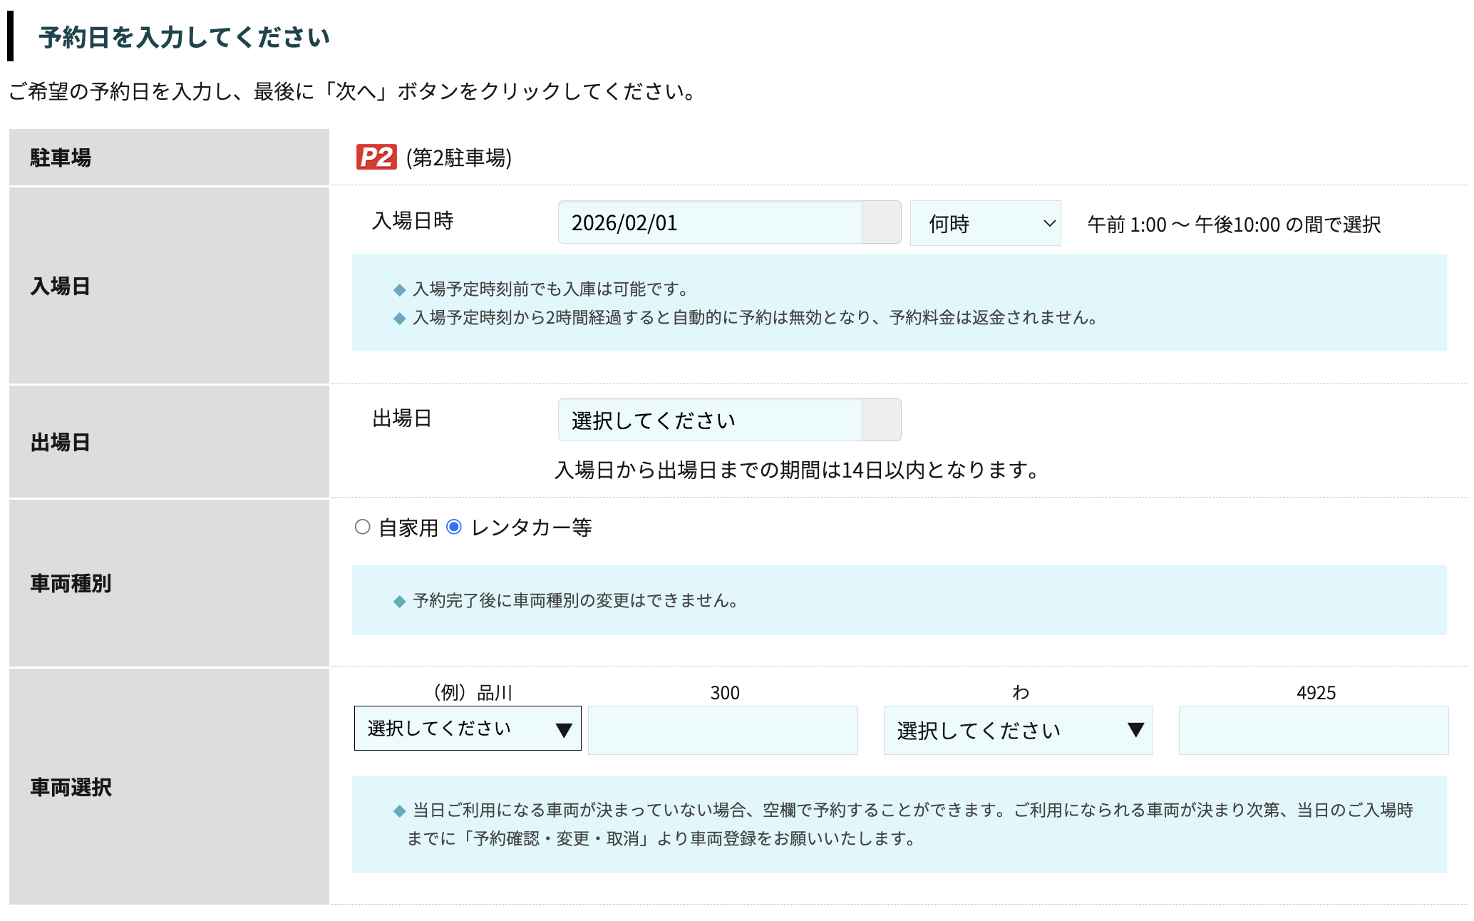The height and width of the screenshot is (921, 1474).
Task: Select the レンタカー等 radio button
Action: (x=454, y=527)
